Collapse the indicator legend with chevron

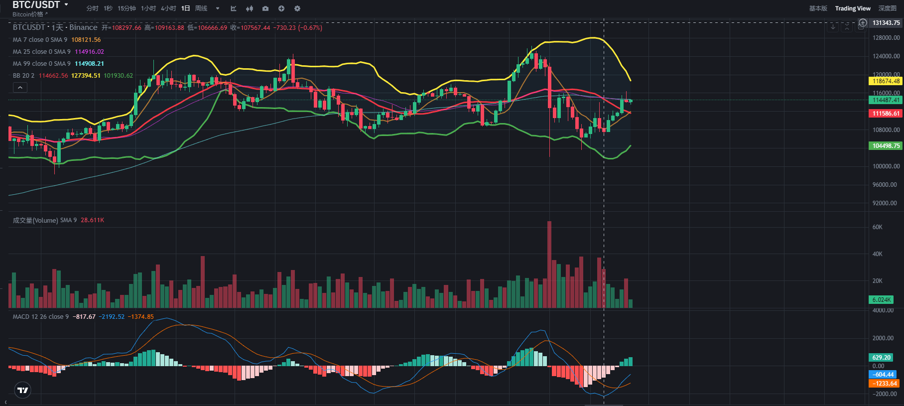click(20, 88)
